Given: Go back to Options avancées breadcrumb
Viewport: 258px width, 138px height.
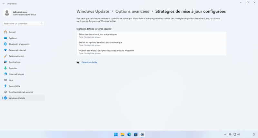Looking at the screenshot, I should click(132, 11).
